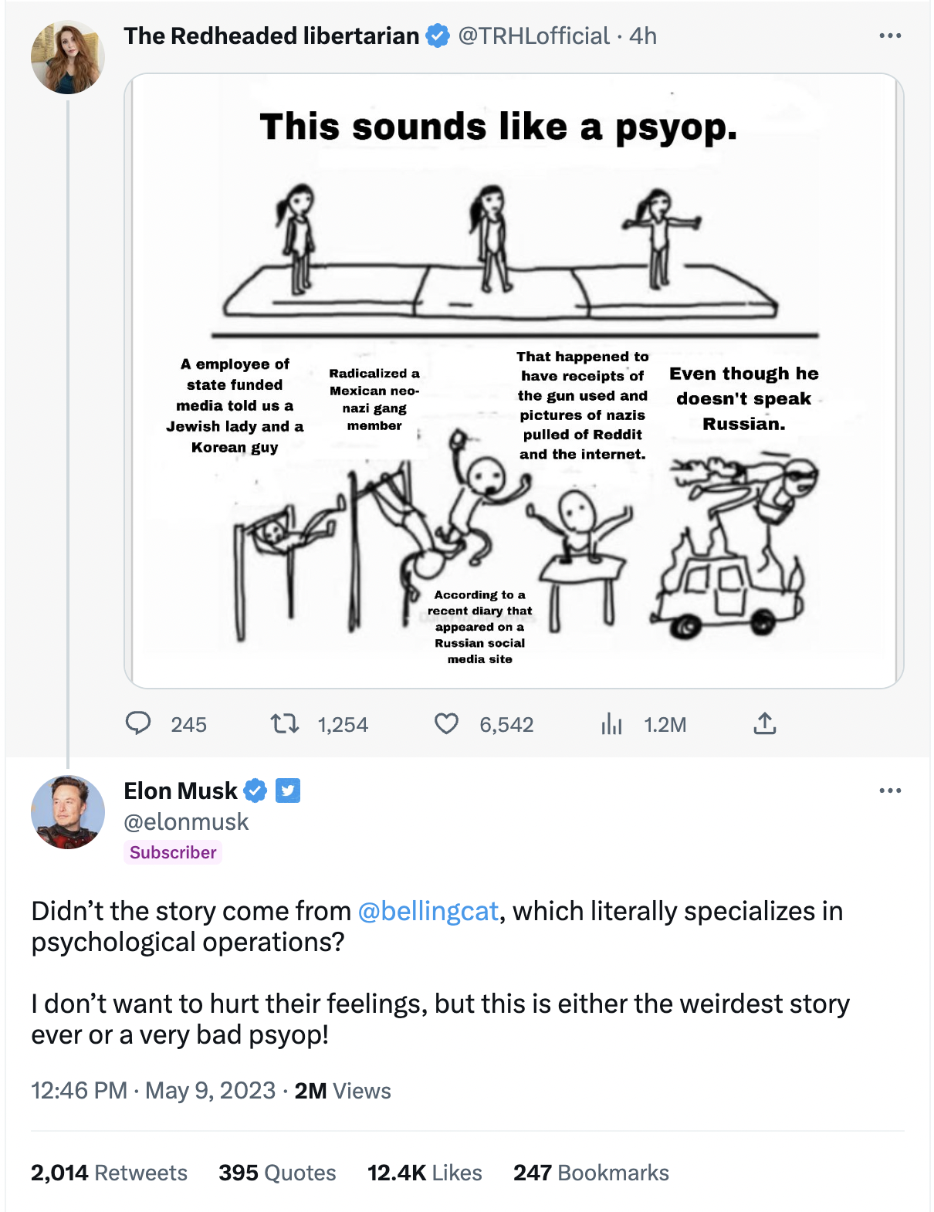The image size is (934, 1212).
Task: Select the Twitter bird icon beside Elon Musk
Action: pos(287,791)
